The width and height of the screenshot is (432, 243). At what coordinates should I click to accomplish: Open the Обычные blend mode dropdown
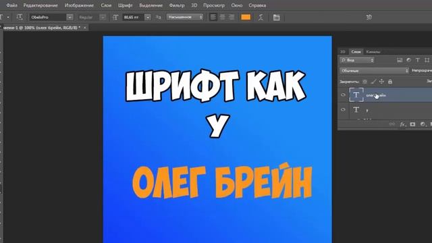point(375,71)
